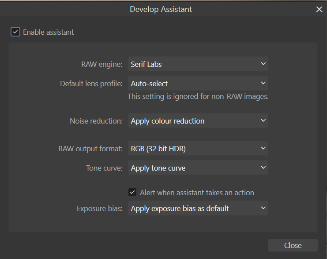Uncheck Alert when assistant takes an action
This screenshot has height=259, width=327.
tap(132, 192)
